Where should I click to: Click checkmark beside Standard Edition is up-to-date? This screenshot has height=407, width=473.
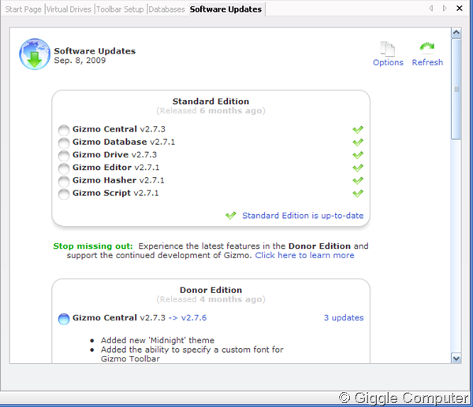click(231, 216)
